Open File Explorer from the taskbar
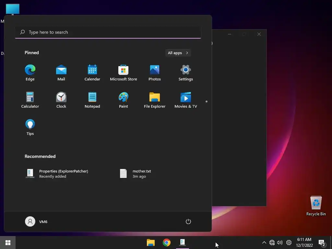Viewport: 332px width, 249px height. pyautogui.click(x=151, y=243)
